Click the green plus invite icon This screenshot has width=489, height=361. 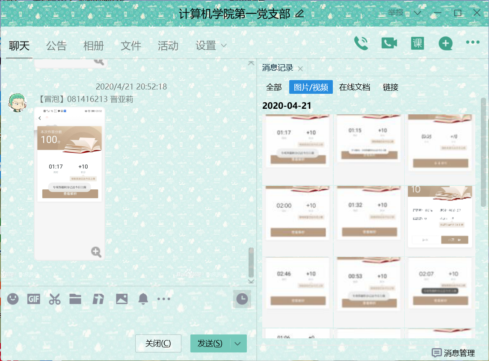[445, 43]
